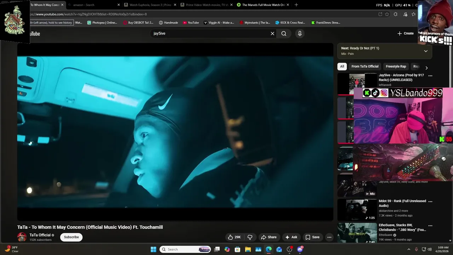The width and height of the screenshot is (453, 255).
Task: Open Mdot 59 Rank video thumbnail
Action: click(x=357, y=210)
